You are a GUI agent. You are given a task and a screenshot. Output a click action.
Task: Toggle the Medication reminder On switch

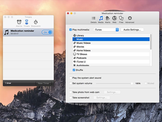tap(47, 32)
